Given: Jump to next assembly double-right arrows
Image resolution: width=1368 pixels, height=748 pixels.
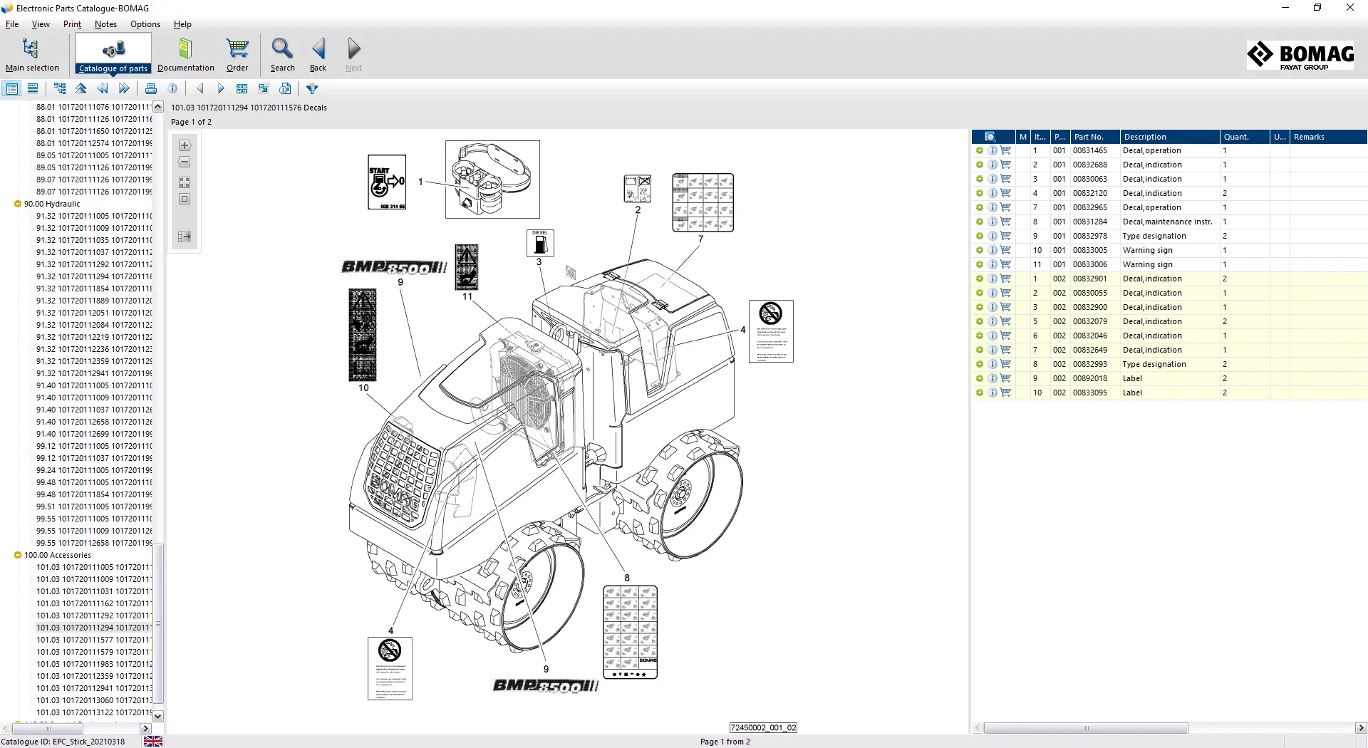Looking at the screenshot, I should pyautogui.click(x=124, y=88).
